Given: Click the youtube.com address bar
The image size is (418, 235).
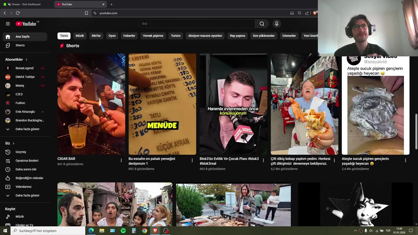Looking at the screenshot, I should pos(189,13).
